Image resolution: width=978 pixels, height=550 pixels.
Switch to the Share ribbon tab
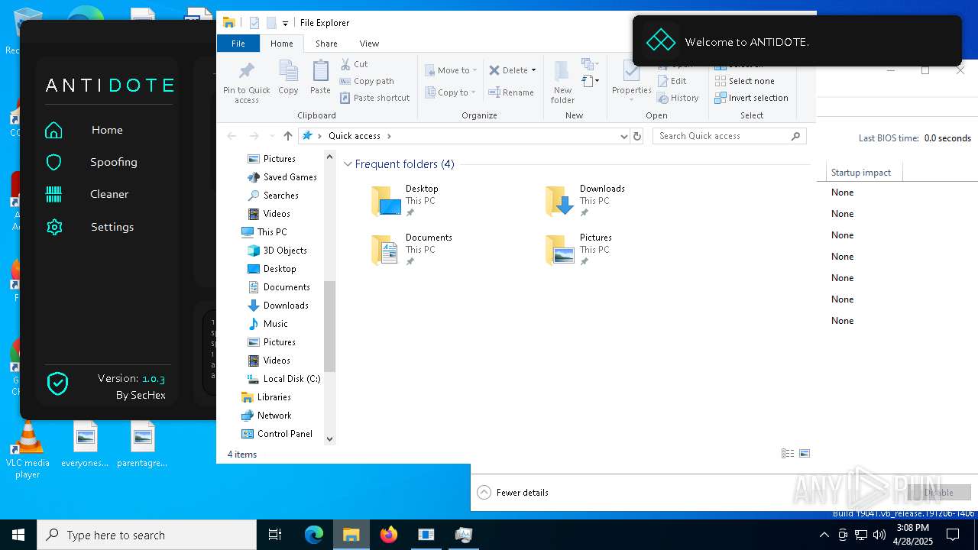[326, 44]
